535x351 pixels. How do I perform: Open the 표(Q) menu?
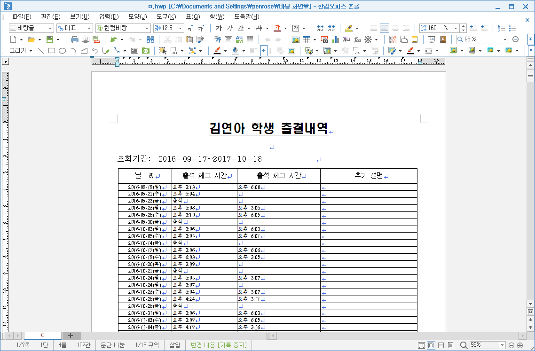(x=193, y=17)
